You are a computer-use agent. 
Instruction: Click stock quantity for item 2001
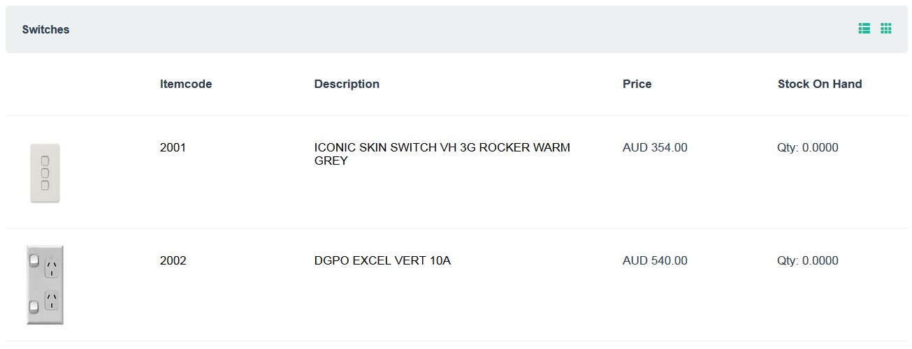point(807,148)
